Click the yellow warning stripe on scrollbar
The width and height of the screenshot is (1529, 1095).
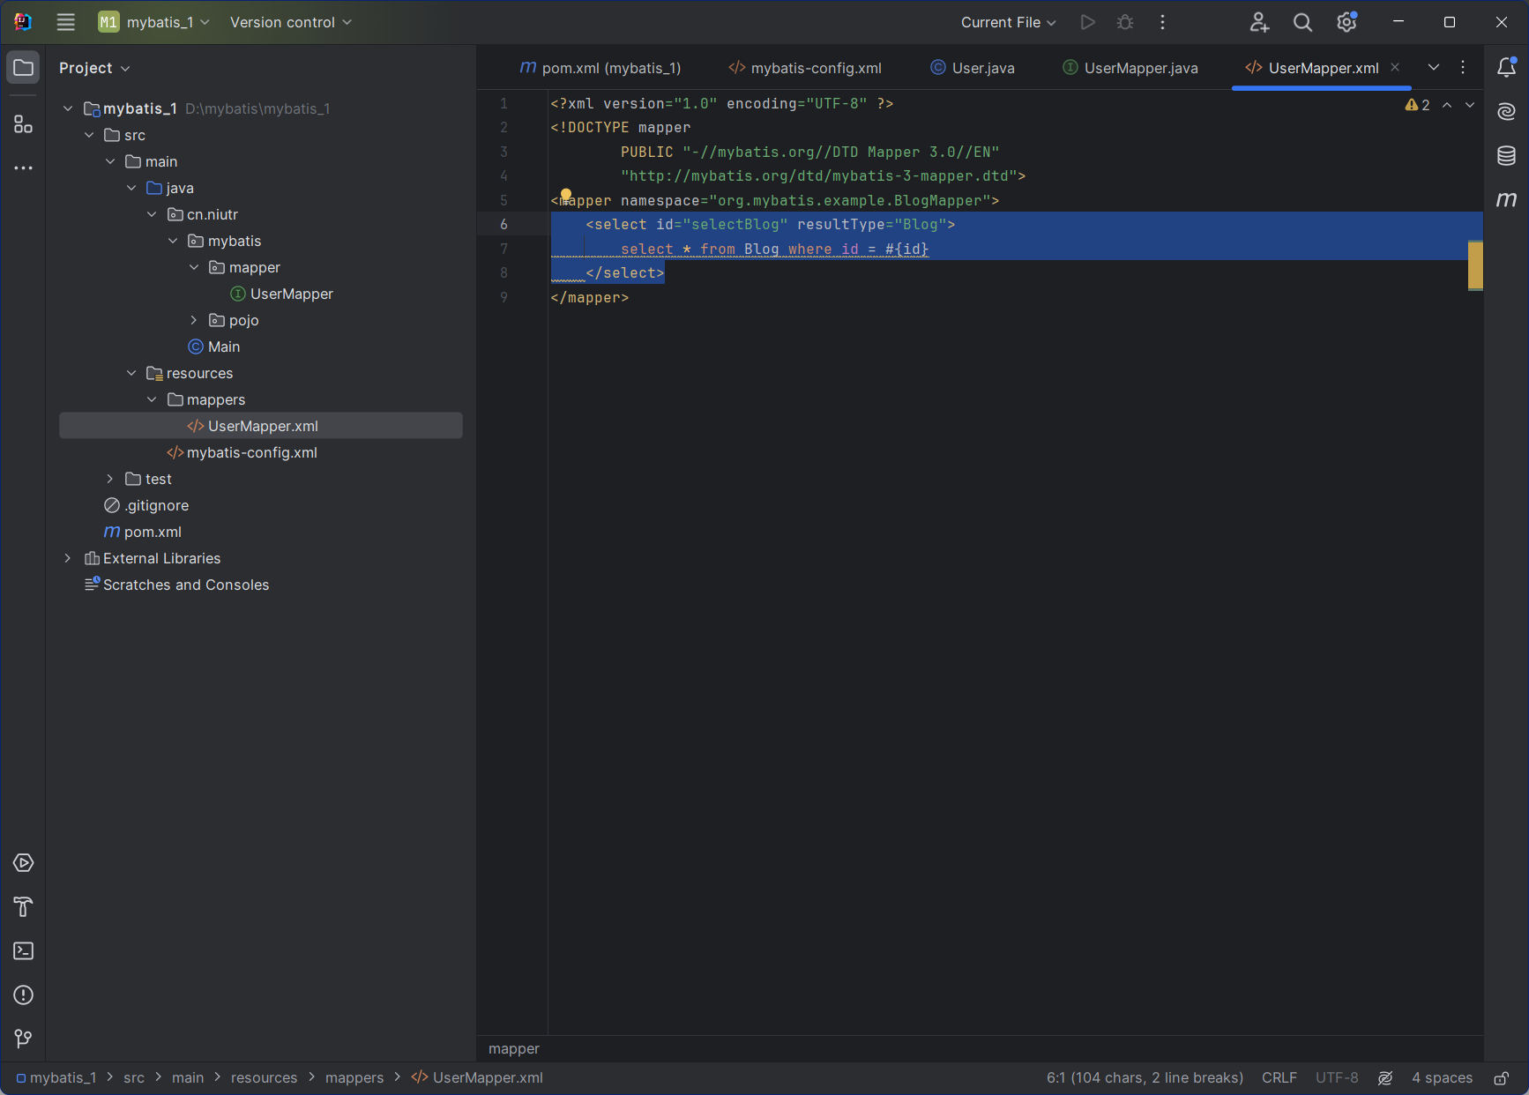(x=1475, y=264)
